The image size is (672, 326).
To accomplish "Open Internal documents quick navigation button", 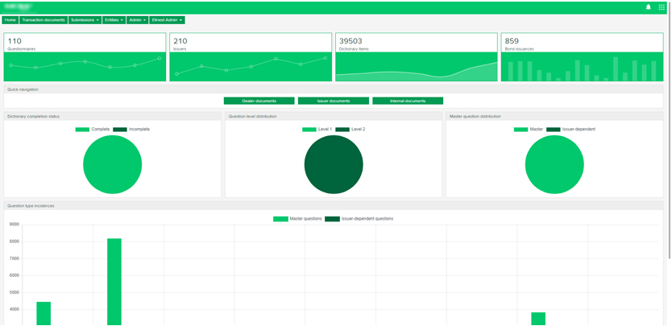I will point(407,101).
